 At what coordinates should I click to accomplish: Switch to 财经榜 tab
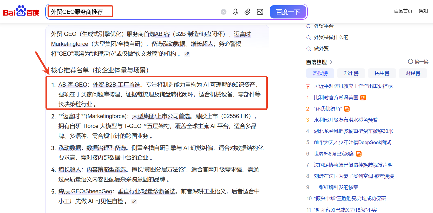[413, 73]
